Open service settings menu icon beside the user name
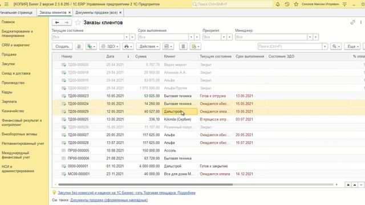365x205 pixels. point(344,4)
